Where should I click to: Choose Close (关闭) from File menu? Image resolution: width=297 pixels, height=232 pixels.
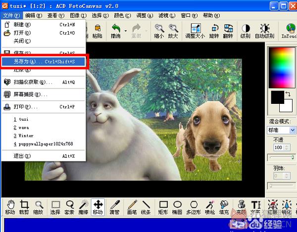click(44, 41)
